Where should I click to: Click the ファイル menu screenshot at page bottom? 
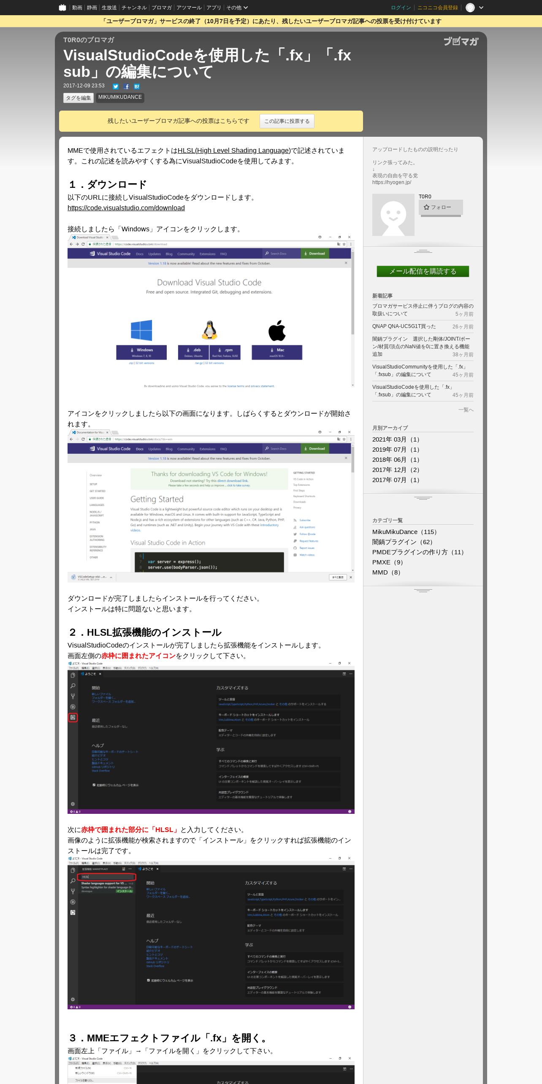coord(211,1070)
